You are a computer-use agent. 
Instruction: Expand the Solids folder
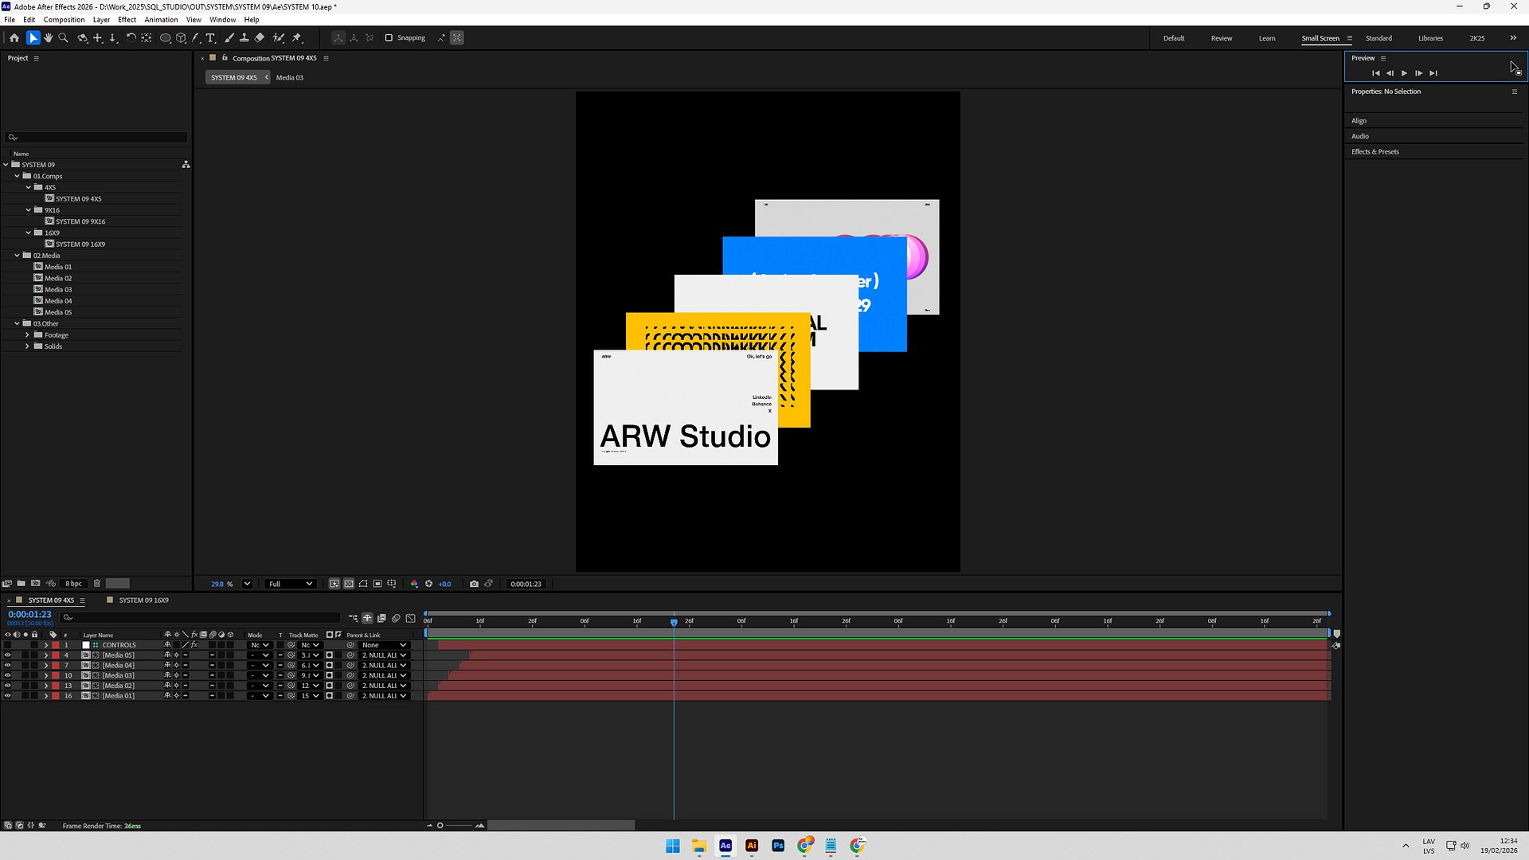(x=28, y=346)
